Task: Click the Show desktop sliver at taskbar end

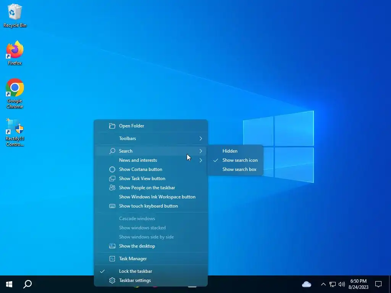Action: tap(390, 284)
